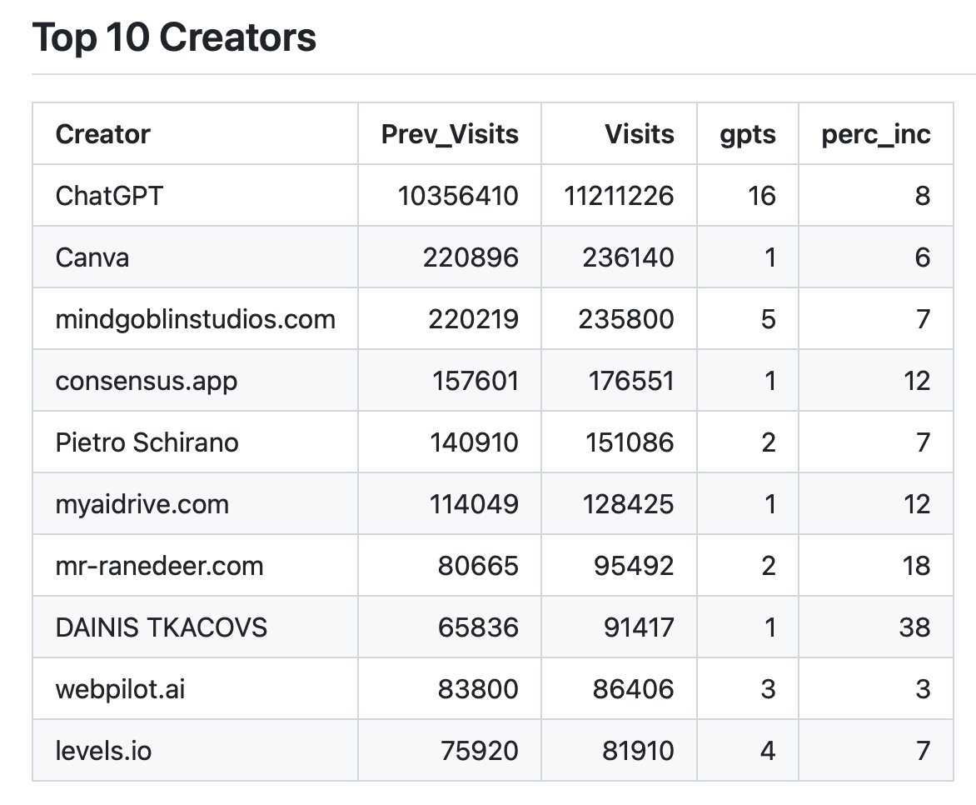Click the Prev_Visits column header

click(x=450, y=134)
